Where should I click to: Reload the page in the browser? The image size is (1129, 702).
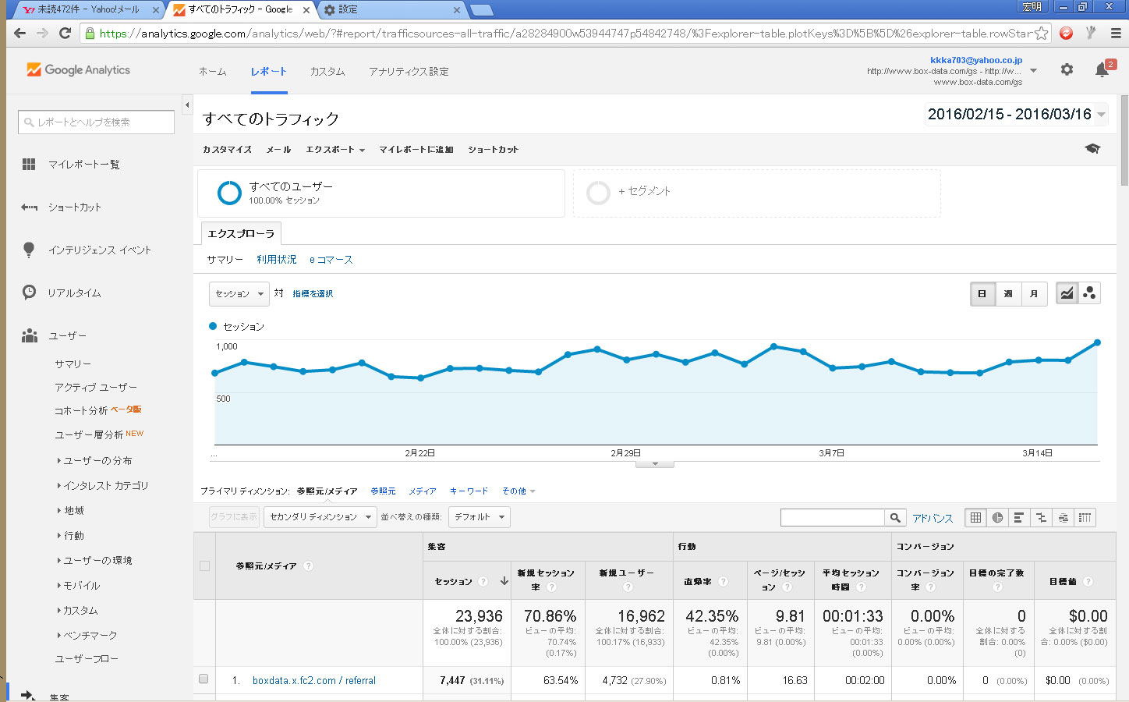pos(65,33)
